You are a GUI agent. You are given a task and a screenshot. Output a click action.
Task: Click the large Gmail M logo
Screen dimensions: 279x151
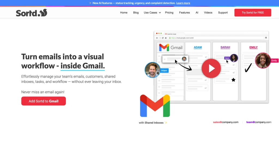[x=155, y=106]
